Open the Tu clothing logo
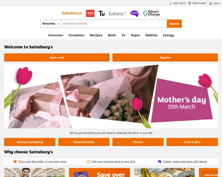Image resolution: width=222 pixels, height=177 pixels. 101,13
